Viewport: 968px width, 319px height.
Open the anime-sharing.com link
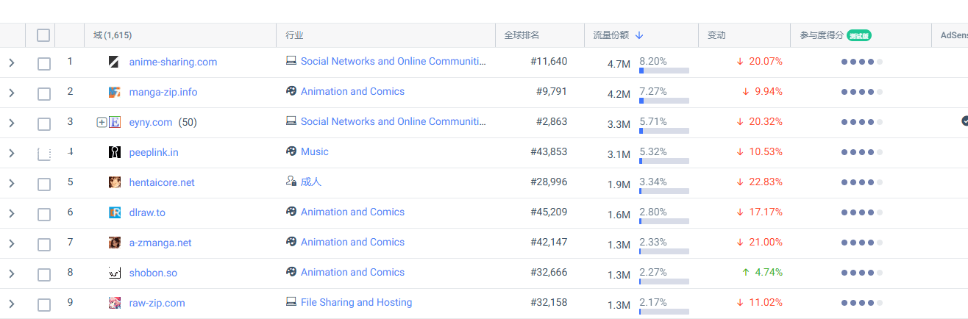tap(173, 62)
